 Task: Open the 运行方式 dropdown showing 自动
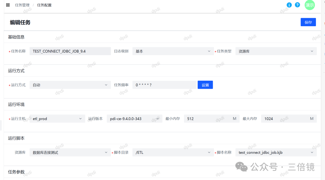click(70, 85)
